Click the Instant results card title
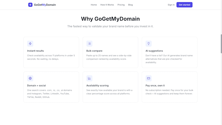Screen dimensions: 222x125 [35, 51]
